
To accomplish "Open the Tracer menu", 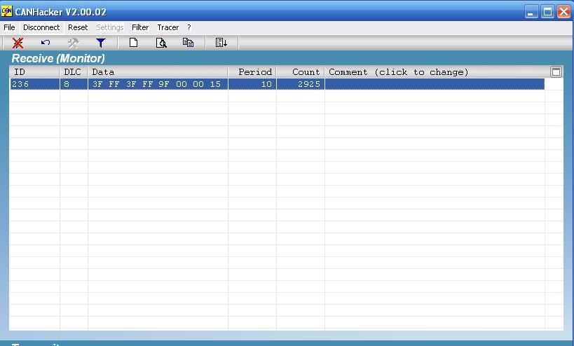I will click(168, 27).
